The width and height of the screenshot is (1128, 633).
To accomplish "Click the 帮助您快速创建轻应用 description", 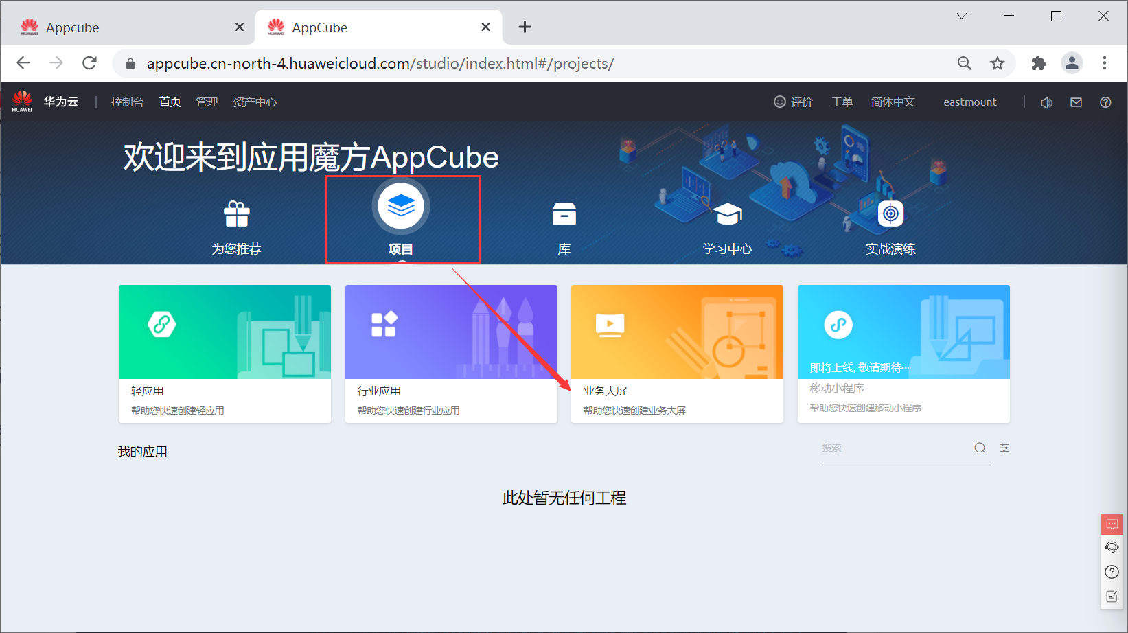I will coord(178,411).
